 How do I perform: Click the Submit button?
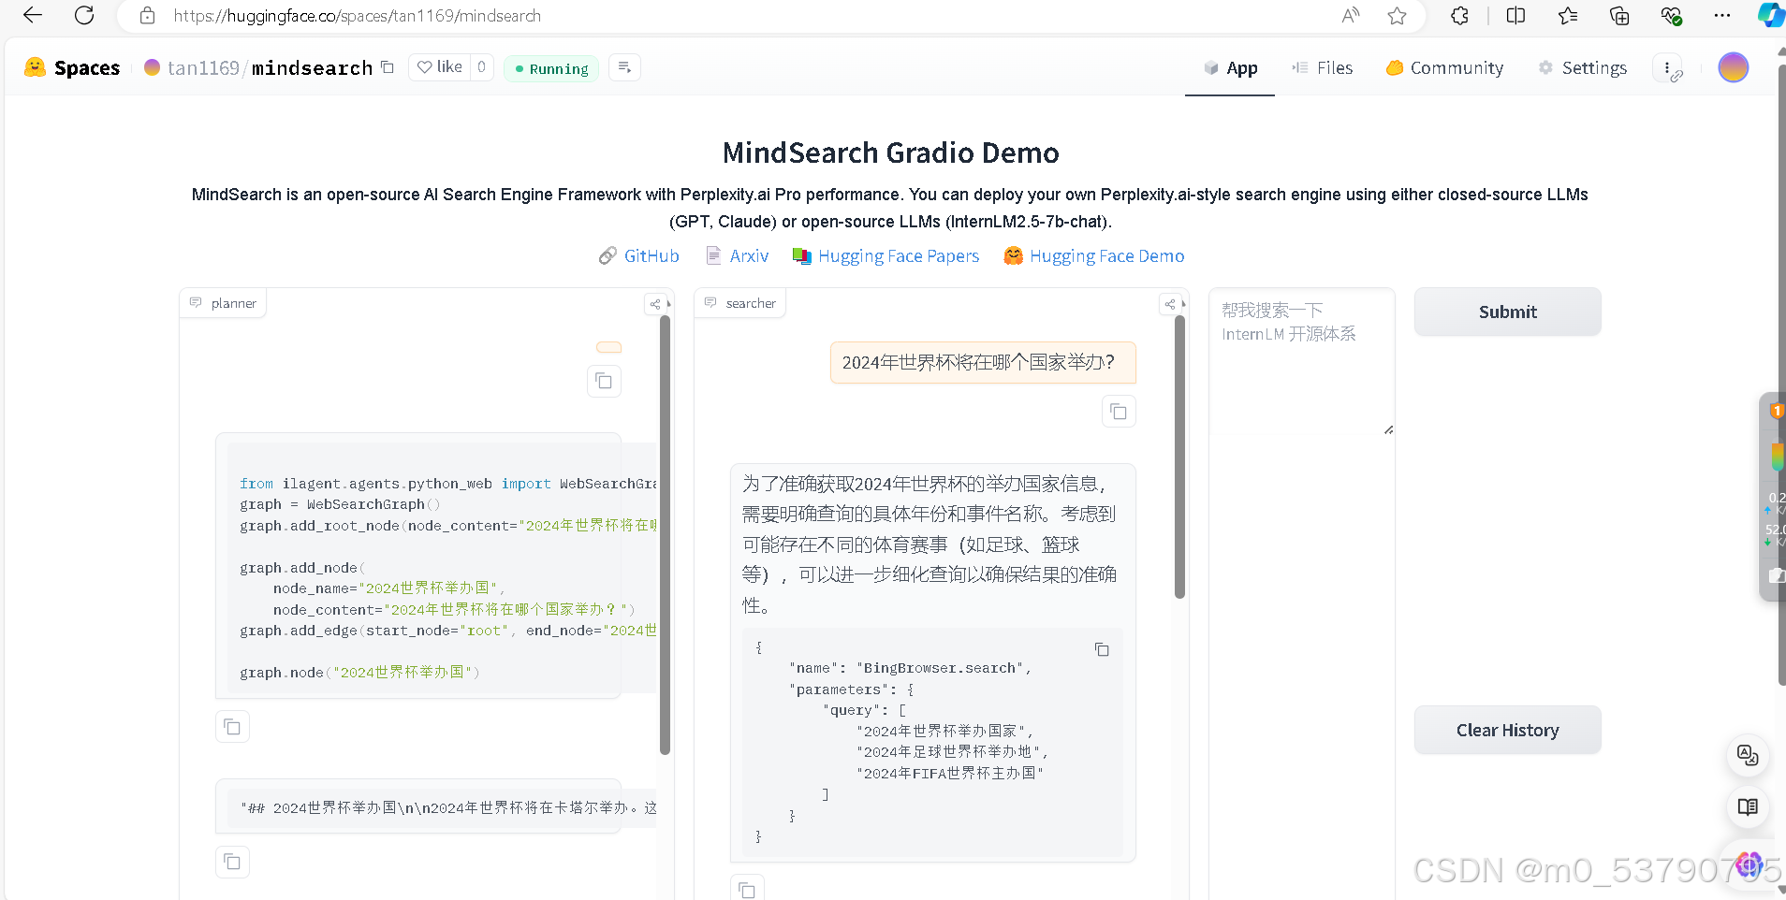1506,312
